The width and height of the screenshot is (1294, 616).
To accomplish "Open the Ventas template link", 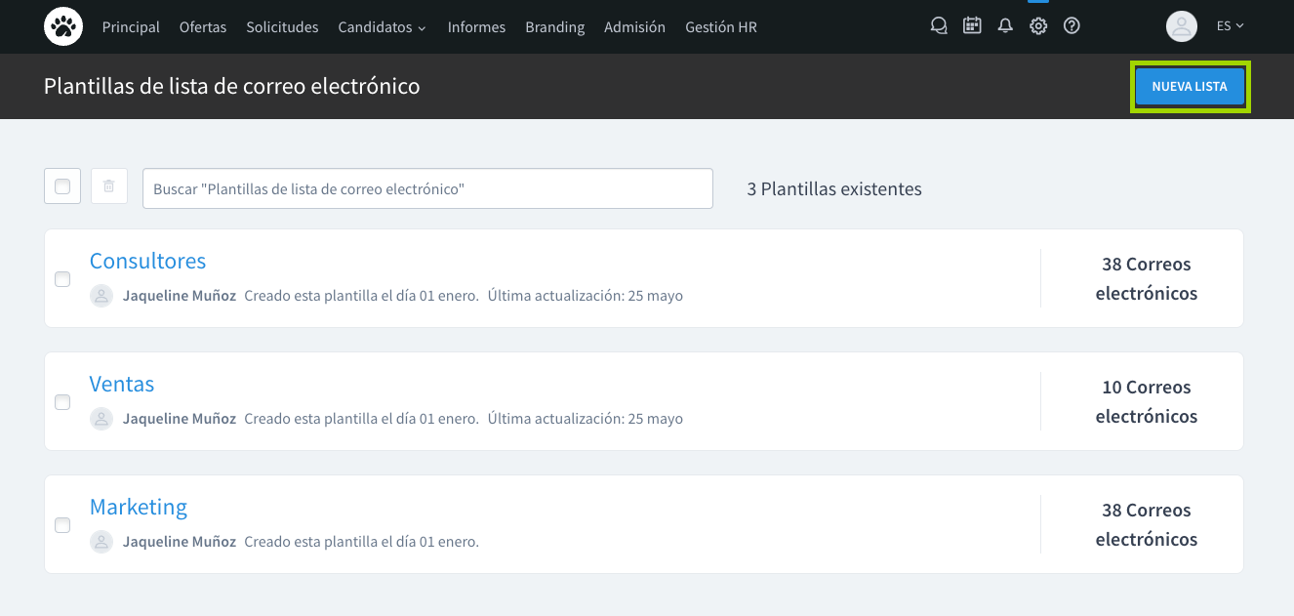I will pyautogui.click(x=122, y=384).
